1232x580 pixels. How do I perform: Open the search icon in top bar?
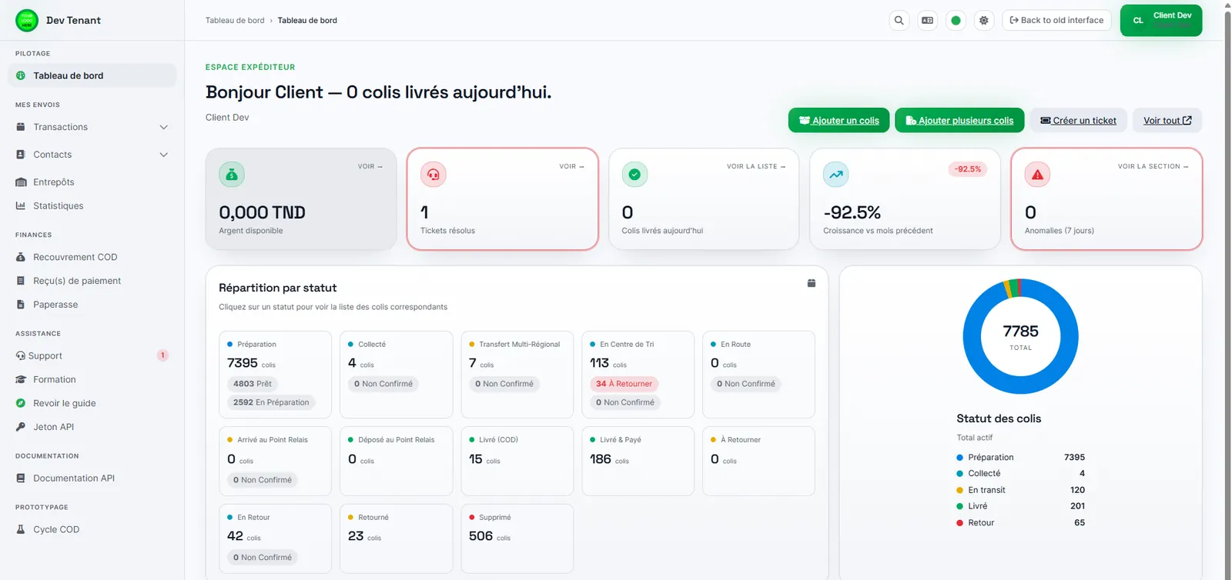(x=899, y=21)
